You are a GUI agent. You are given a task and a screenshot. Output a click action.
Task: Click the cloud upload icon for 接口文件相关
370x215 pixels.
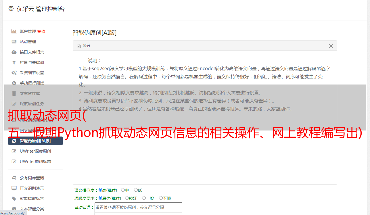tap(14, 52)
